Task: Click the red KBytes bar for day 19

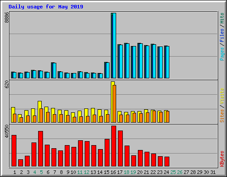Action: tap(133, 161)
